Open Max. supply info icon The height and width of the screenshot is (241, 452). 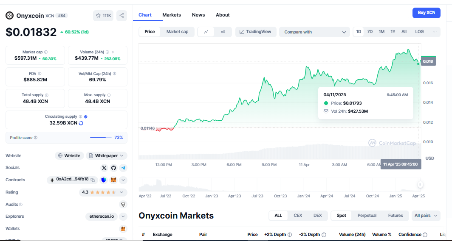coord(109,95)
